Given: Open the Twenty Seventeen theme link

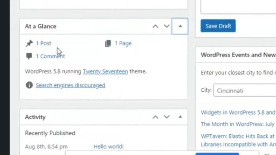Looking at the screenshot, I should pyautogui.click(x=105, y=71).
